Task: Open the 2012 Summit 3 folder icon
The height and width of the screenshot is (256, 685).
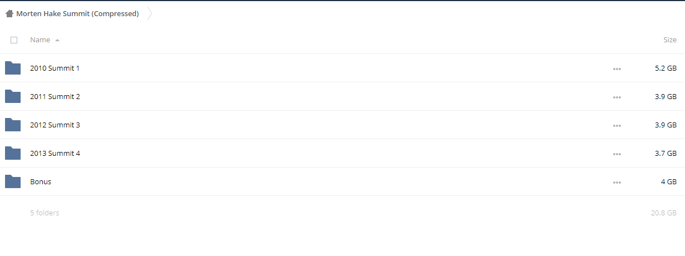Action: (x=13, y=125)
